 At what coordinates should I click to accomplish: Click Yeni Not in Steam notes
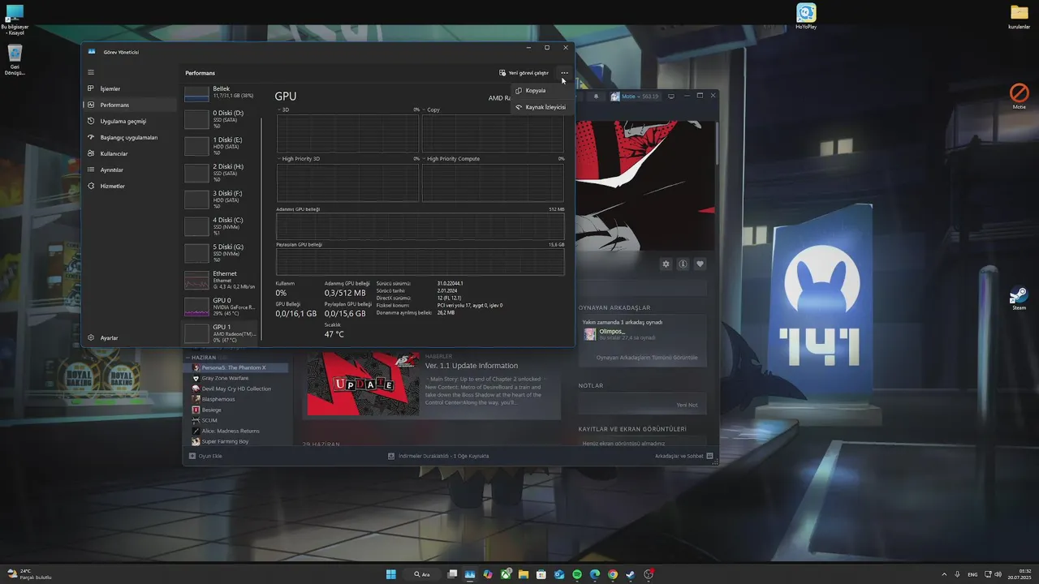click(687, 405)
